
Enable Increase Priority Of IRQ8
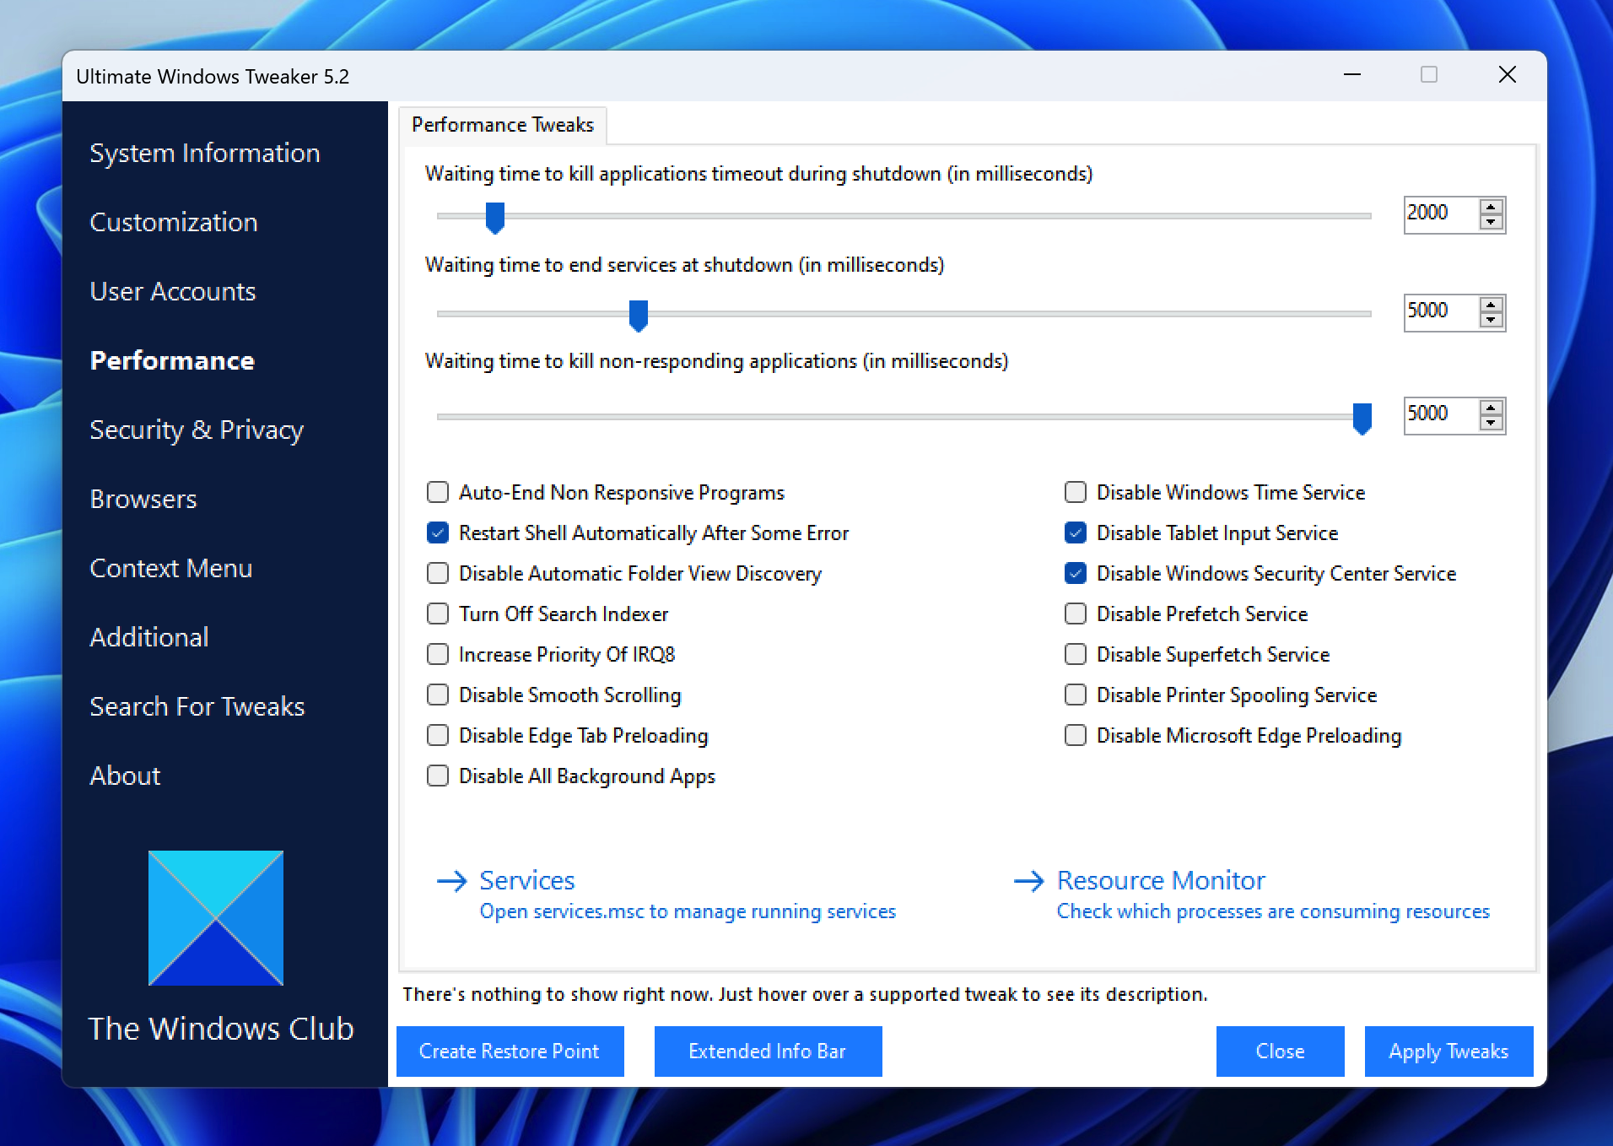[438, 654]
